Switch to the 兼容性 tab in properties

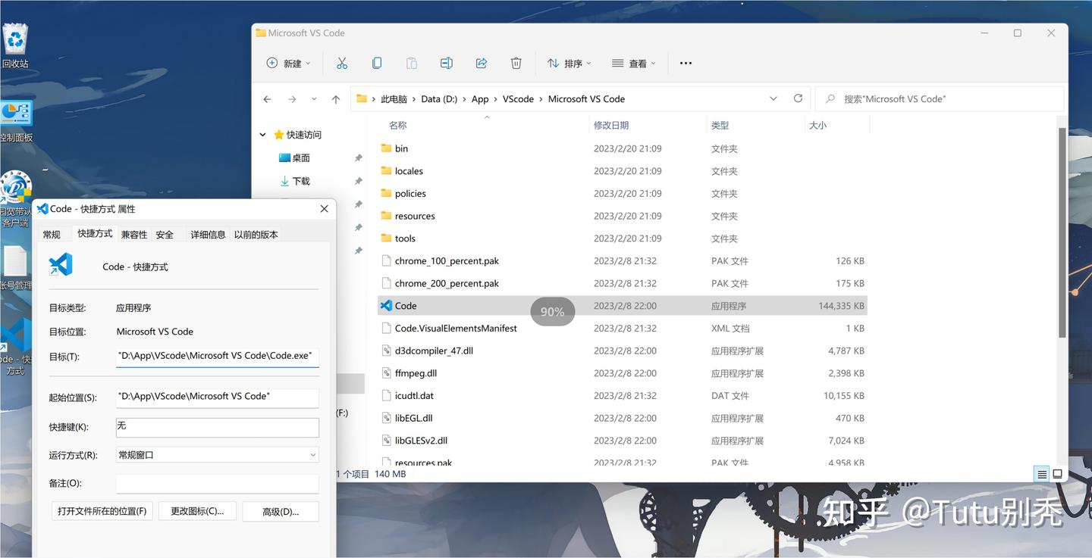tap(133, 234)
